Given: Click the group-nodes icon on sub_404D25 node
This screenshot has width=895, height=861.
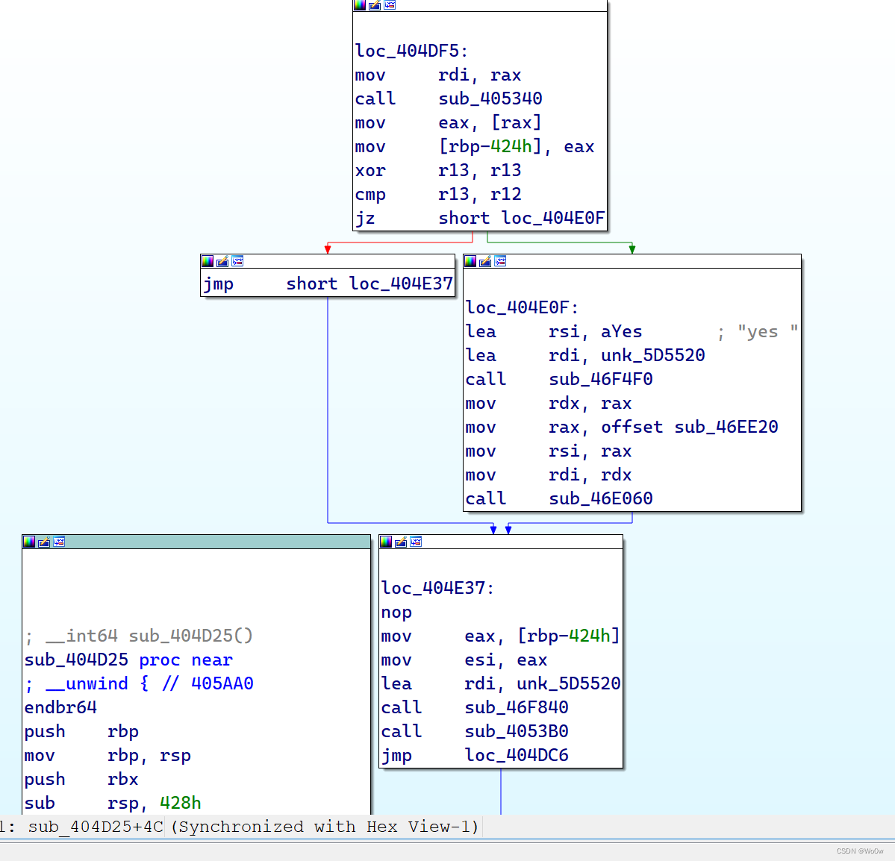Looking at the screenshot, I should (x=58, y=542).
